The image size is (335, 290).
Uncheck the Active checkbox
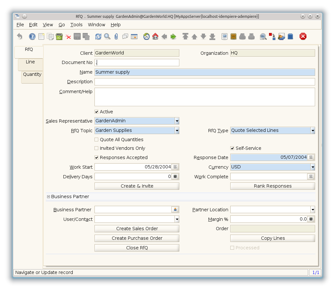point(96,112)
